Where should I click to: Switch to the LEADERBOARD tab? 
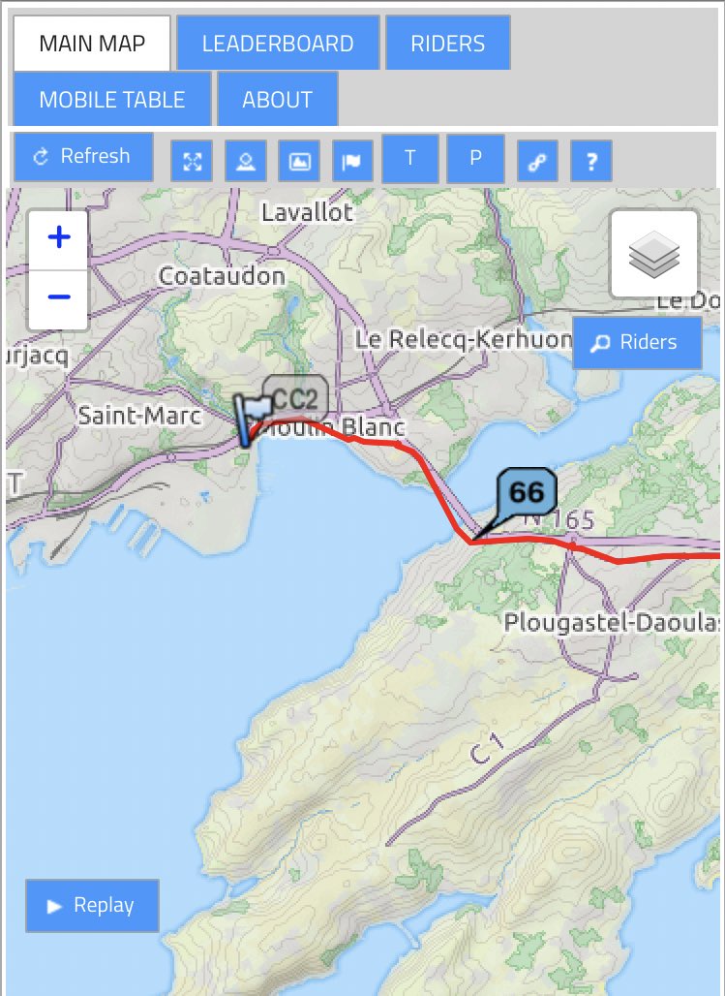tap(278, 44)
